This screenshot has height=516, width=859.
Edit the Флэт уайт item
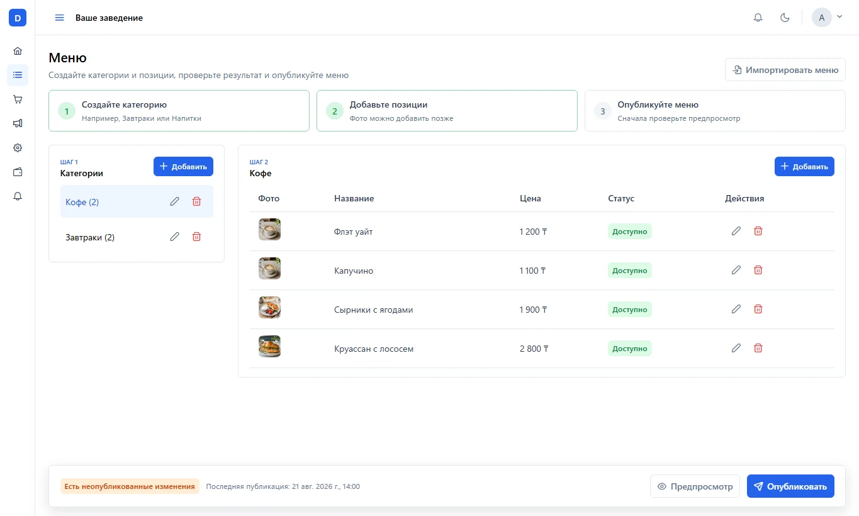[736, 231]
